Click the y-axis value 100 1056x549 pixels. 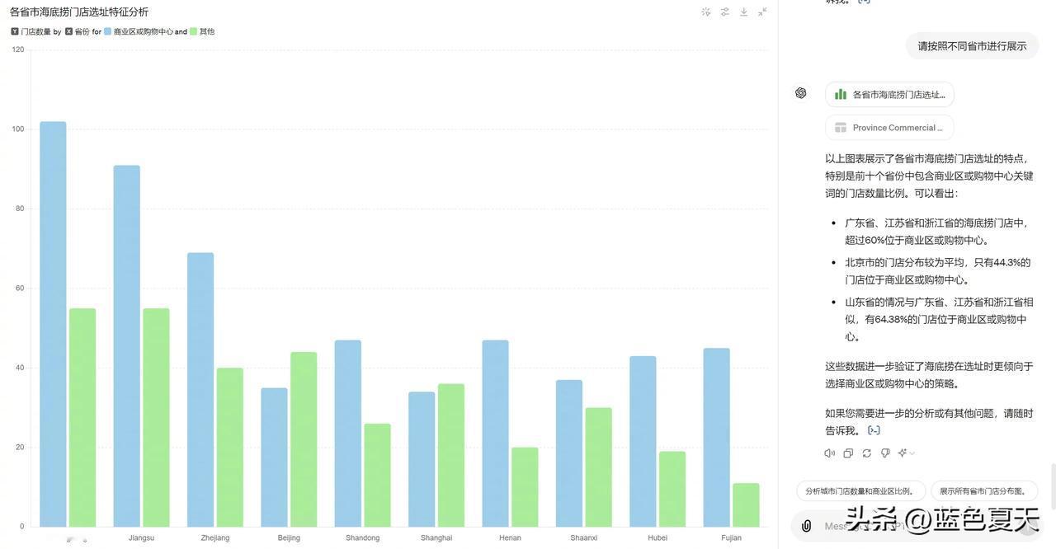pos(18,129)
